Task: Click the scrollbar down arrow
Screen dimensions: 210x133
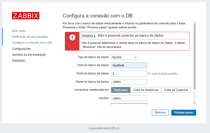Action: click(x=195, y=103)
